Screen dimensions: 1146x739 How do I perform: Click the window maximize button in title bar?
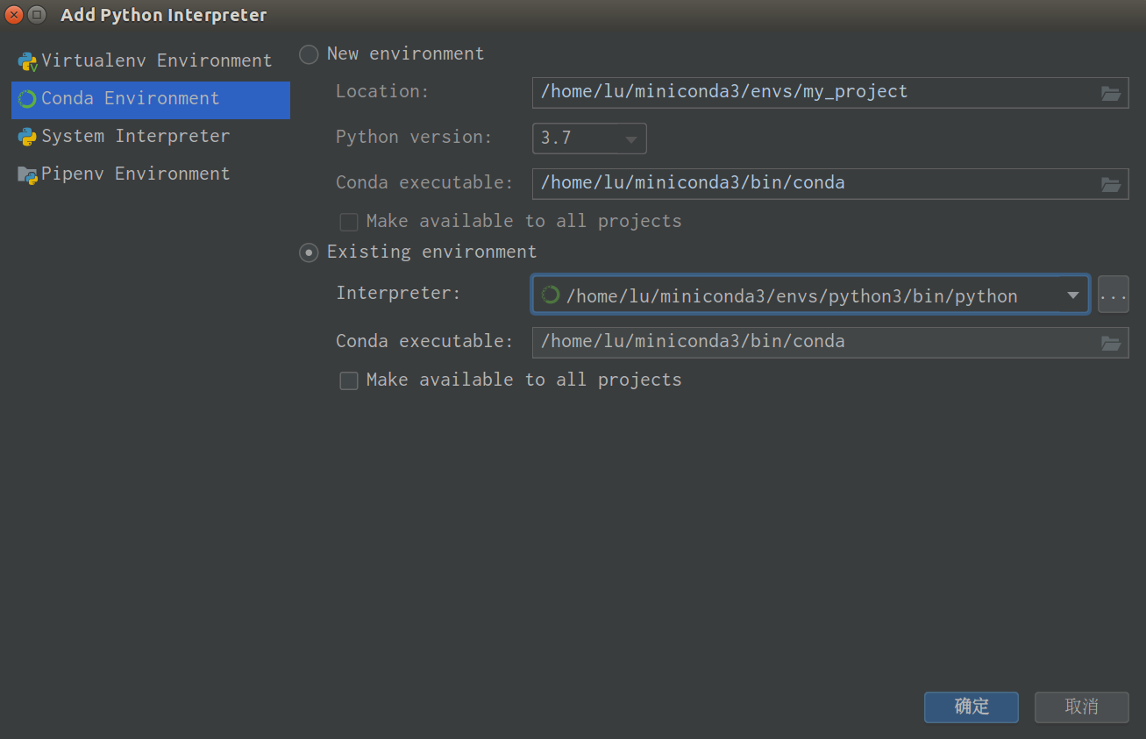[x=37, y=15]
